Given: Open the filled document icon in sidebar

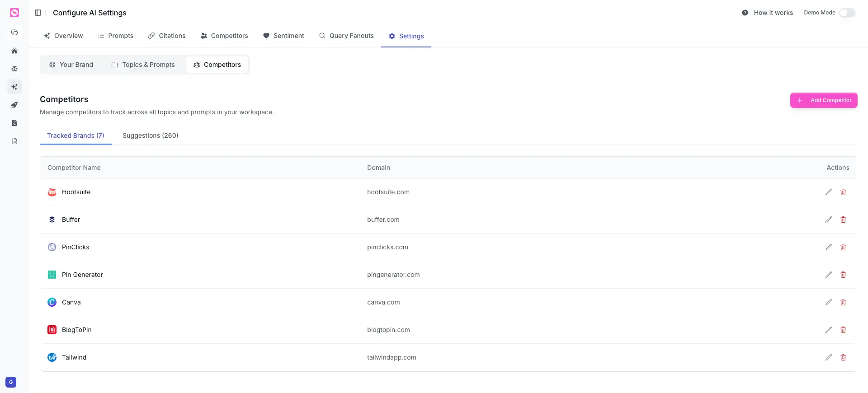Looking at the screenshot, I should point(14,123).
